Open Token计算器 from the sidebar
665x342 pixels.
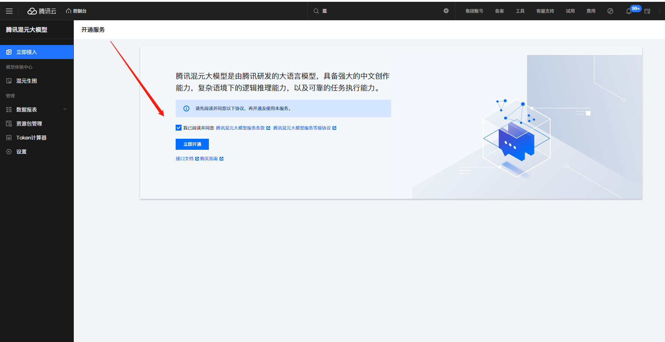[x=31, y=138]
